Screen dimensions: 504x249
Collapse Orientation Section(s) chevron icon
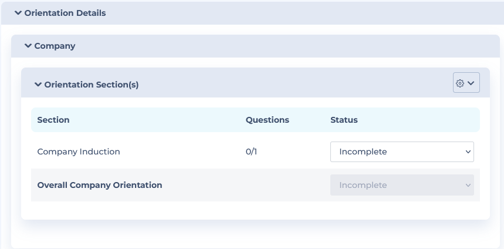[x=38, y=85]
